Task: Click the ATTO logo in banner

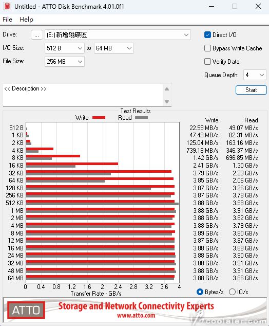Action: tap(26, 310)
